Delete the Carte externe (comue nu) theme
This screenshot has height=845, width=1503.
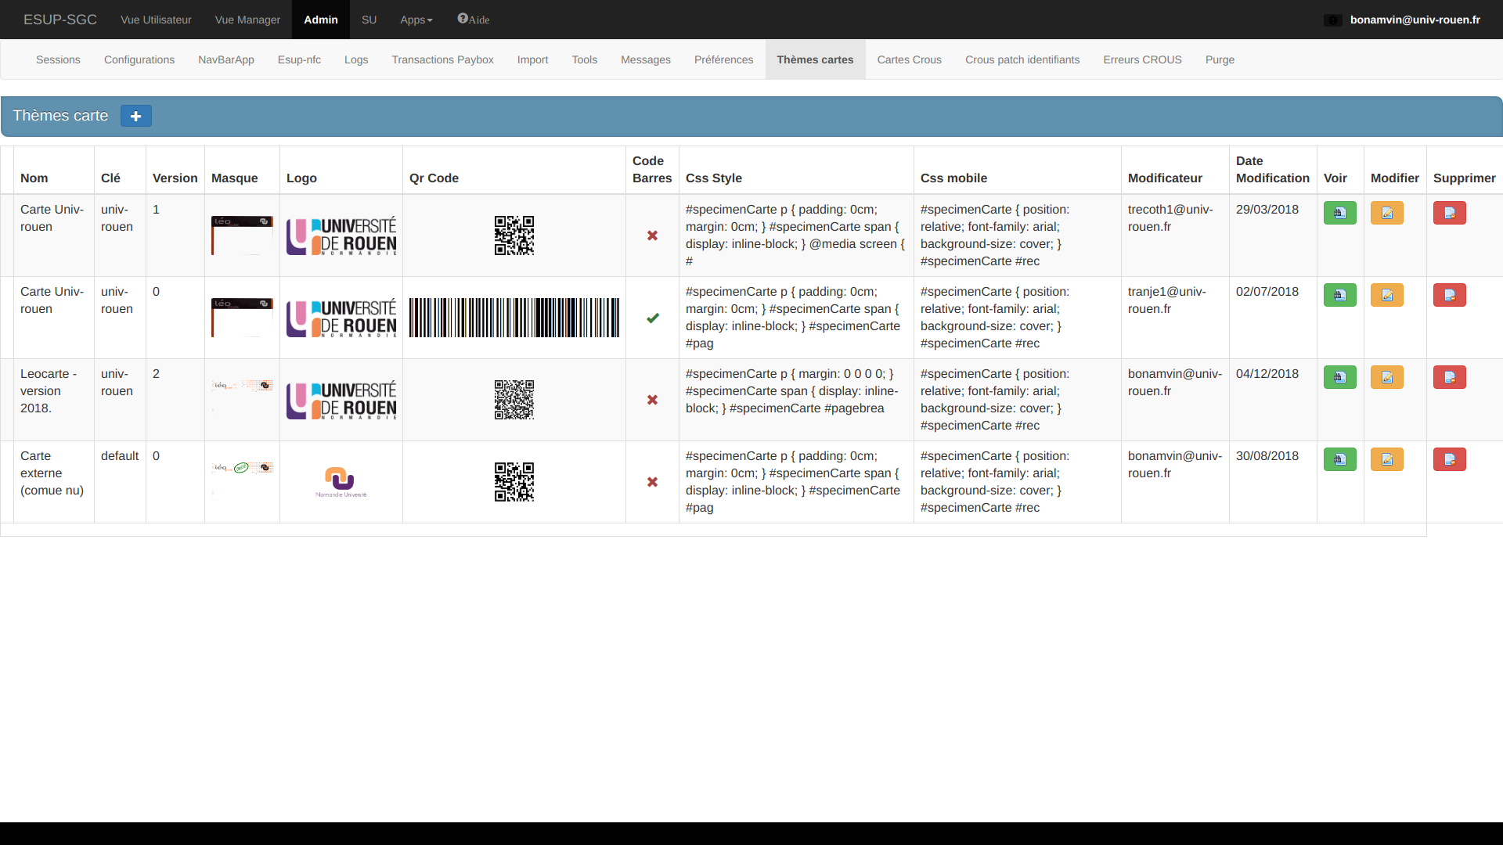click(x=1449, y=459)
